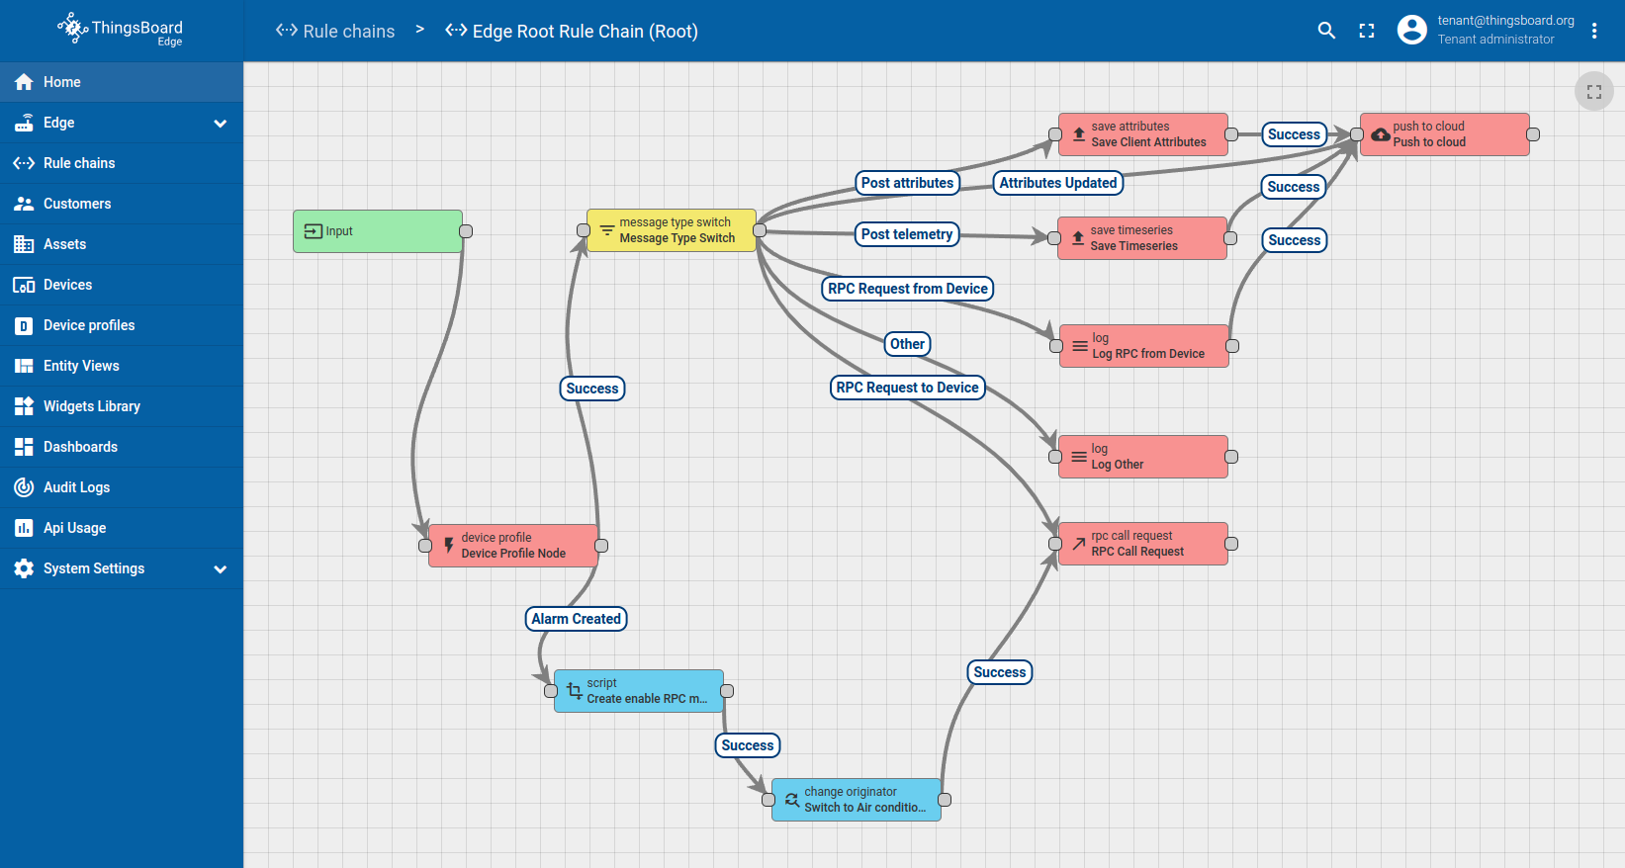Open Widgets Library page
Image resolution: width=1625 pixels, height=868 pixels.
click(92, 406)
